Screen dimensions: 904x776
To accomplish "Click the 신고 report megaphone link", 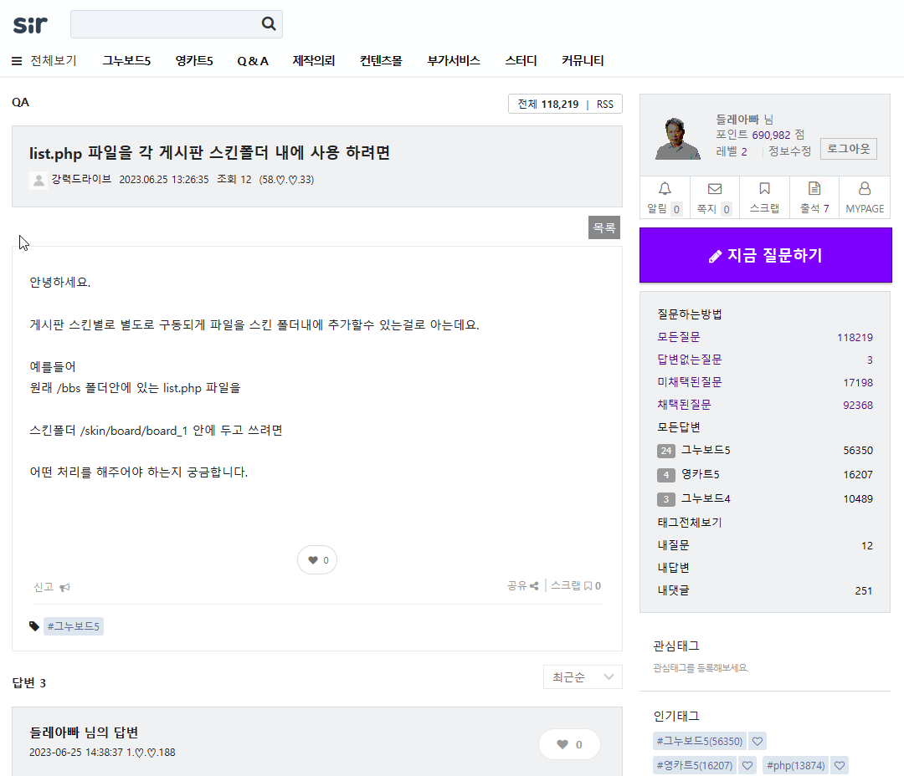I will [x=52, y=587].
